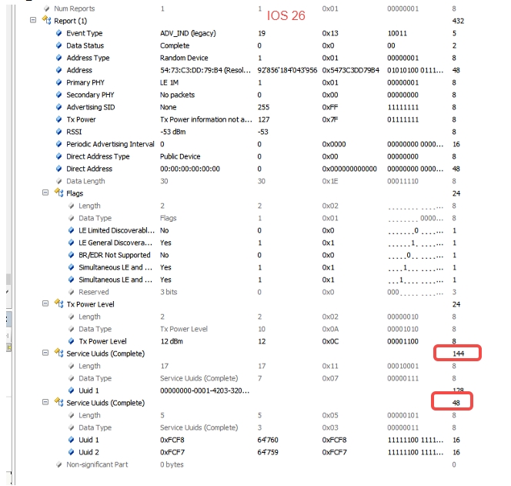Click the LE General Discoverable field icon
Viewport: 511px width, 486px height.
(x=72, y=243)
